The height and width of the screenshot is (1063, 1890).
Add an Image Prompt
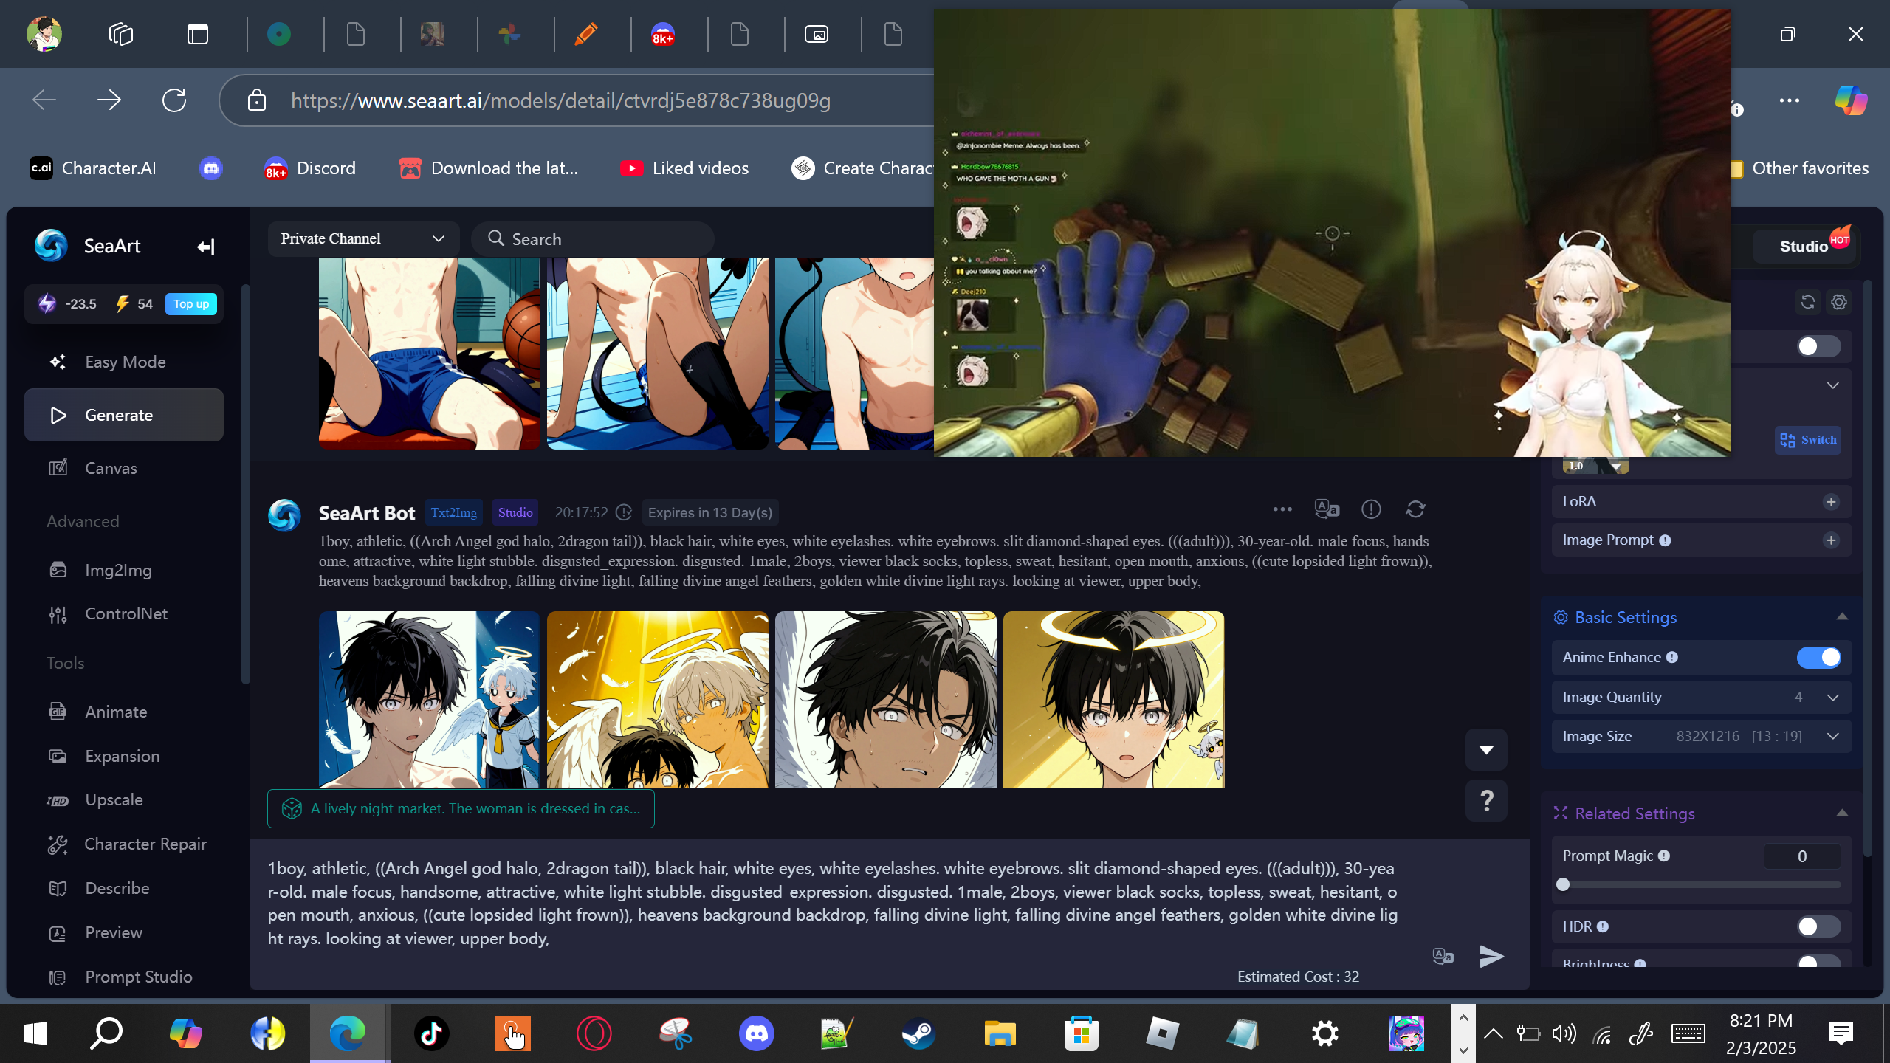(1831, 540)
